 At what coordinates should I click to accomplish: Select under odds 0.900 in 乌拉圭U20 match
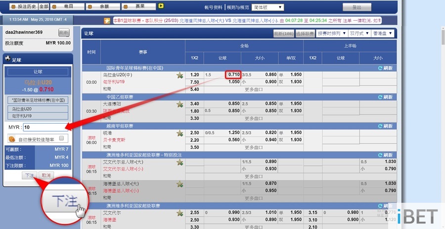pos(271,82)
